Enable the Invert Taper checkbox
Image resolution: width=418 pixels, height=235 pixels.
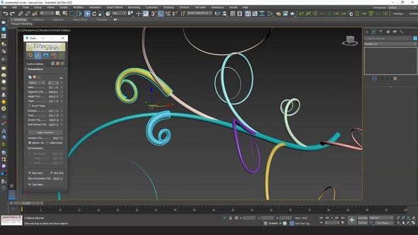[29, 106]
